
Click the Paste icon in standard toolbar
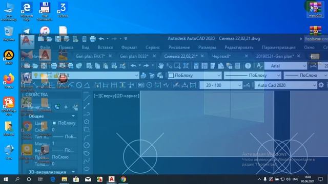(x=106, y=66)
